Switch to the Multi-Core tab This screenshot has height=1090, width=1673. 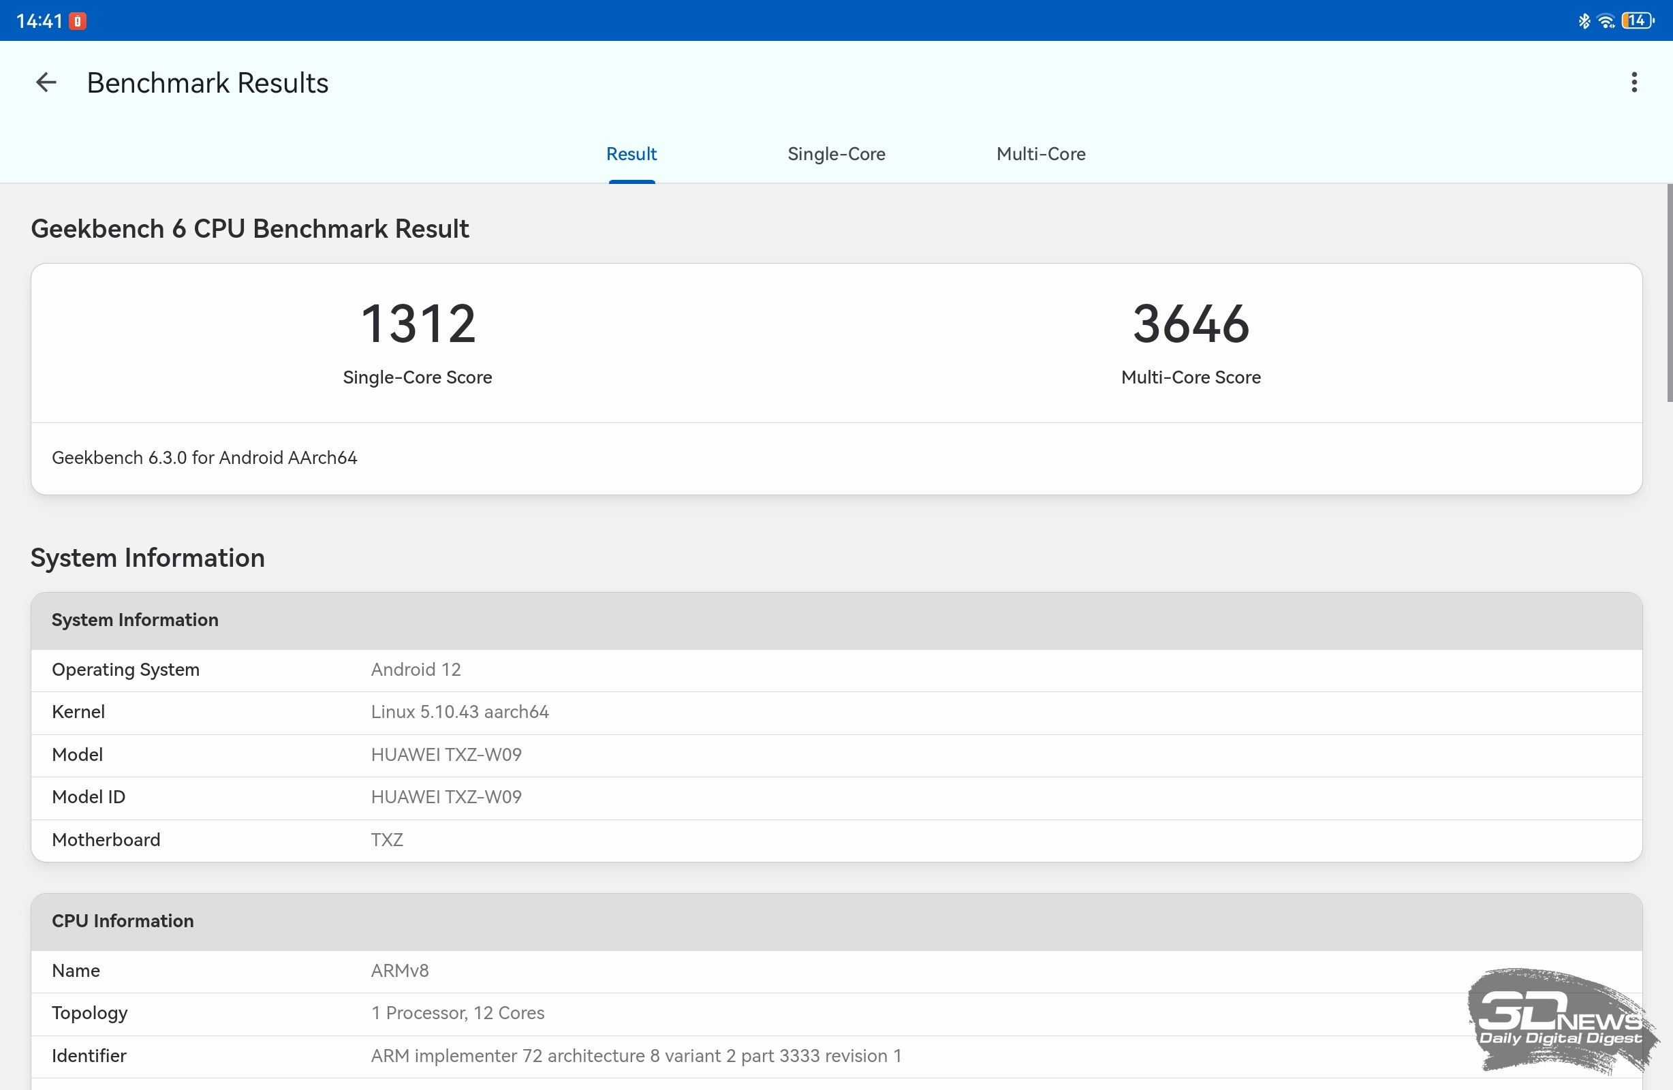click(x=1040, y=154)
